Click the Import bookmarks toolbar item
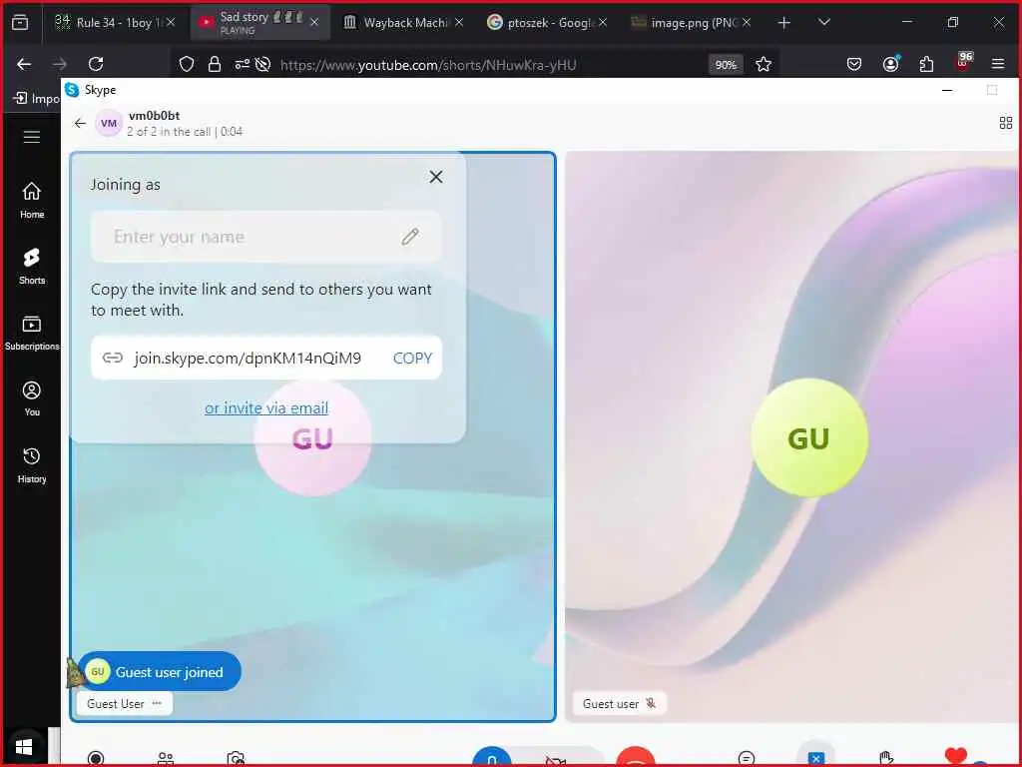The height and width of the screenshot is (767, 1022). pyautogui.click(x=37, y=99)
